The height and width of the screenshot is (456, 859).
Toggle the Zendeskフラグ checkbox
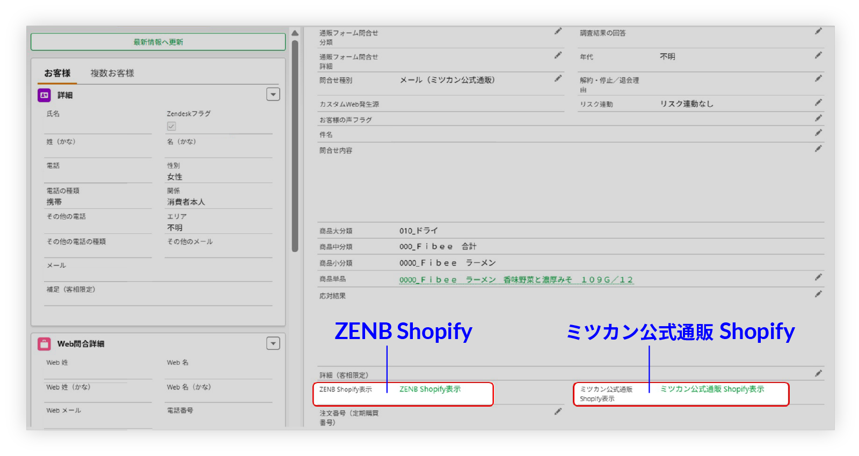172,126
